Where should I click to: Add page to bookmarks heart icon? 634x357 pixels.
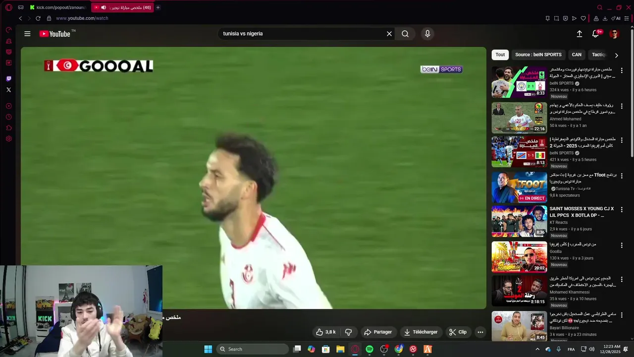(583, 18)
